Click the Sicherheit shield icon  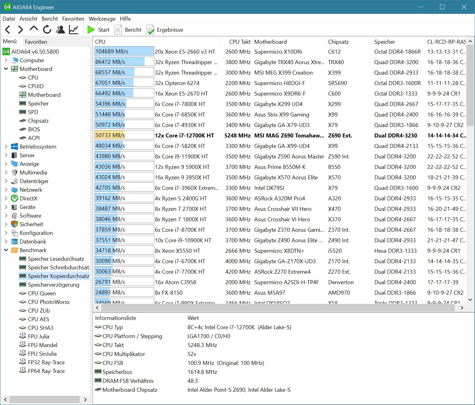tap(14, 224)
